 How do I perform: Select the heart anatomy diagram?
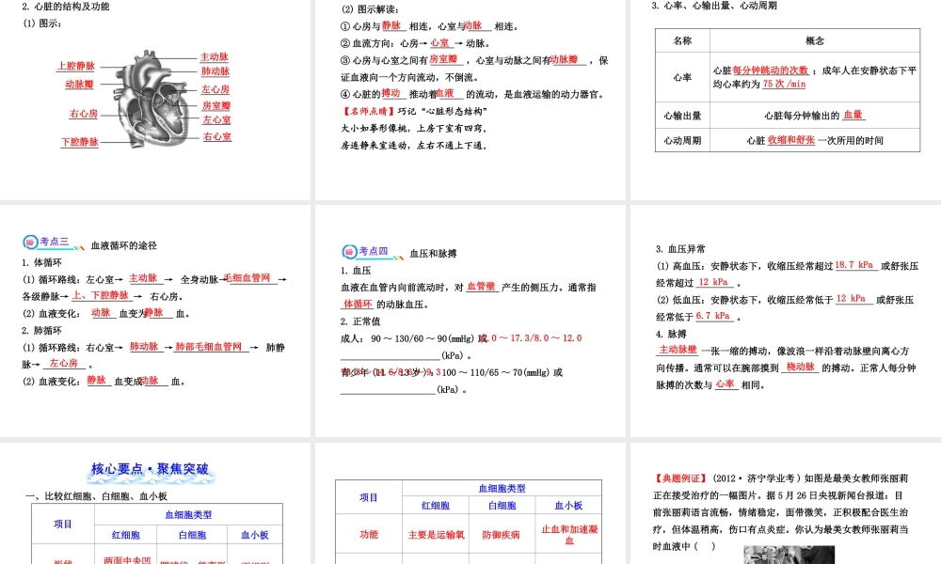pyautogui.click(x=152, y=99)
